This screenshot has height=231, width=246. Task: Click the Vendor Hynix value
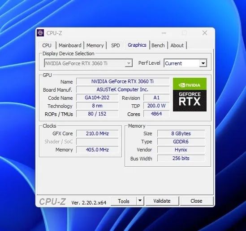coord(181,150)
